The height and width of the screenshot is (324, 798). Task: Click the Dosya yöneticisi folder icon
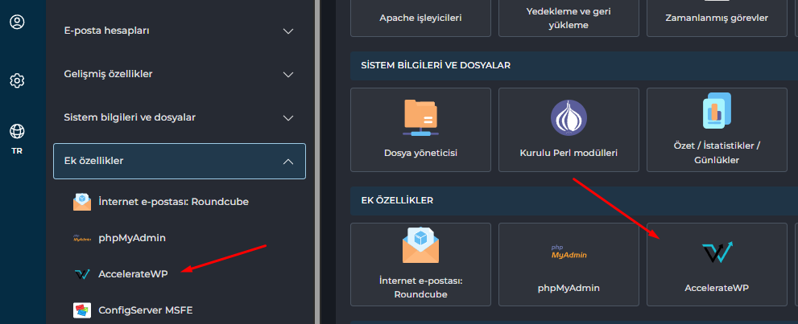tap(420, 118)
